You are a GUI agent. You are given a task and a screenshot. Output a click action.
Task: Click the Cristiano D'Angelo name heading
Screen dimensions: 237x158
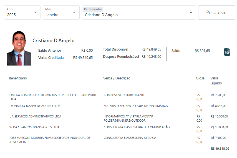click(53, 41)
